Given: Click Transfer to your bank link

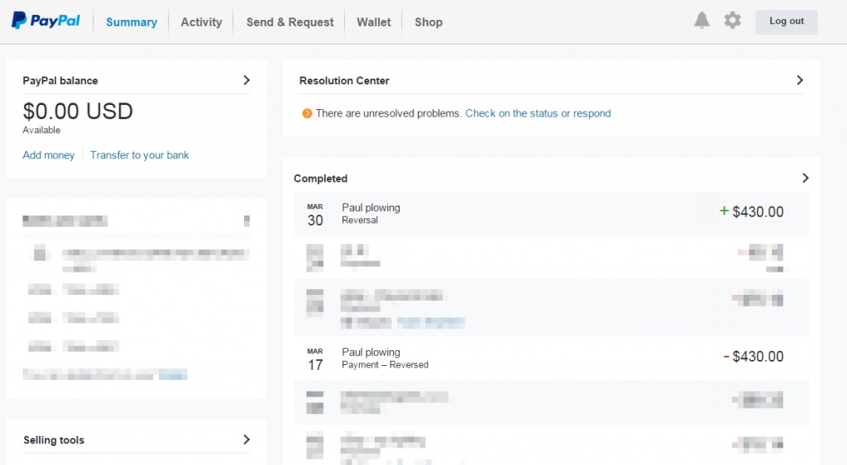Looking at the screenshot, I should point(139,154).
